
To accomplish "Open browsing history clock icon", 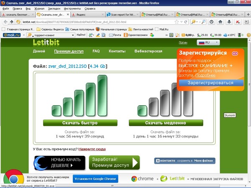I will point(212,22).
